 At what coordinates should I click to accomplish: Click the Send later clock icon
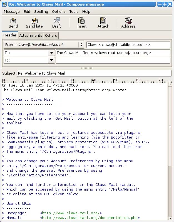pos(35,21)
